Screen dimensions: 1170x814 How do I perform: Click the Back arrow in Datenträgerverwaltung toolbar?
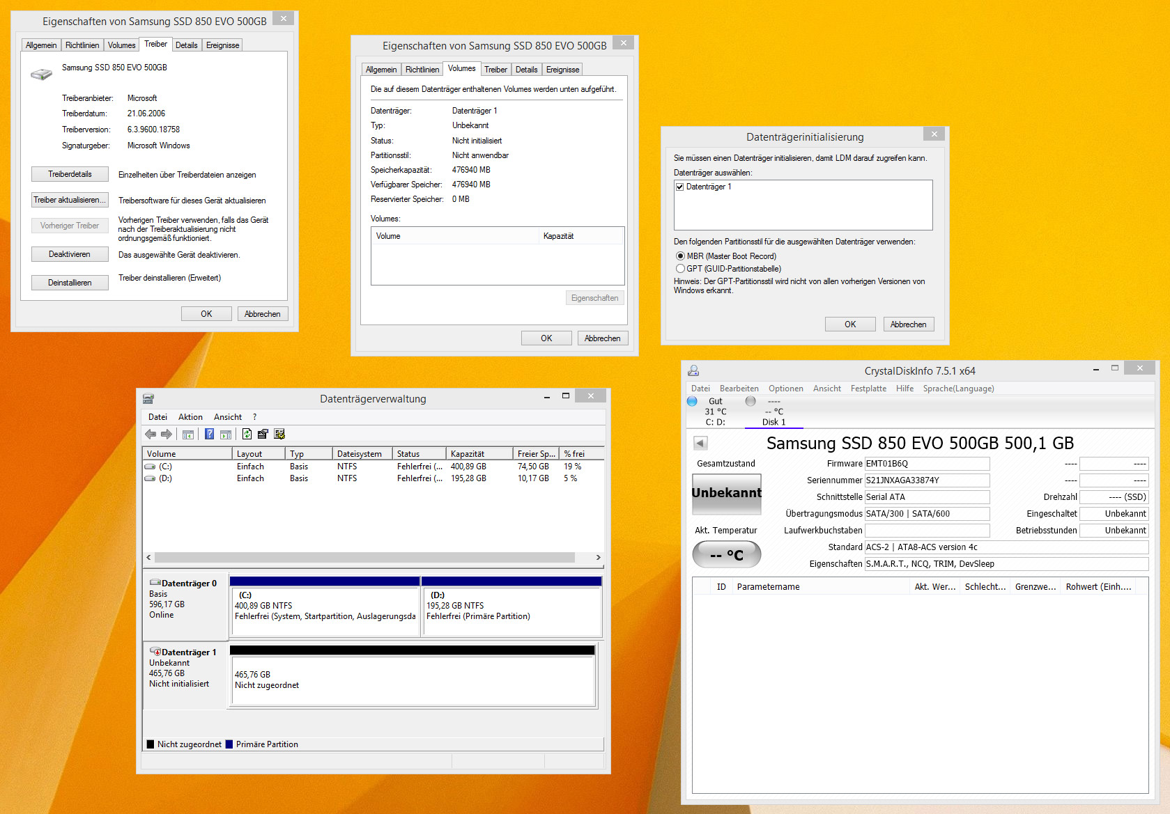(x=151, y=435)
